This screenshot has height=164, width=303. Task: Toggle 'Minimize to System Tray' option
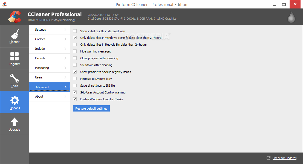75,78
